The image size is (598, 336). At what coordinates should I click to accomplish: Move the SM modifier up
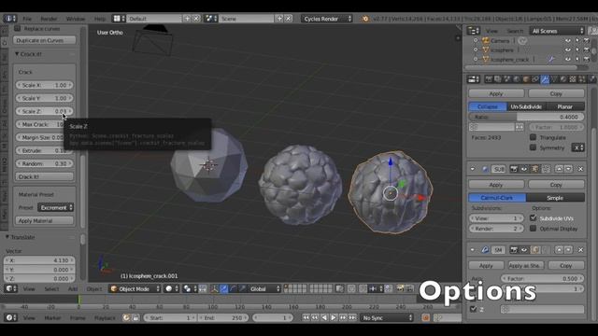coord(559,250)
